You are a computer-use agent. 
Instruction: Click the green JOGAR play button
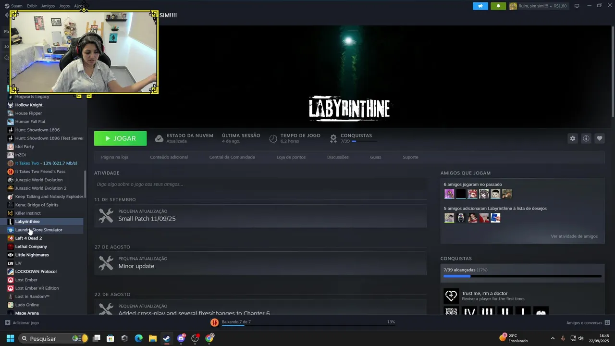click(x=120, y=138)
